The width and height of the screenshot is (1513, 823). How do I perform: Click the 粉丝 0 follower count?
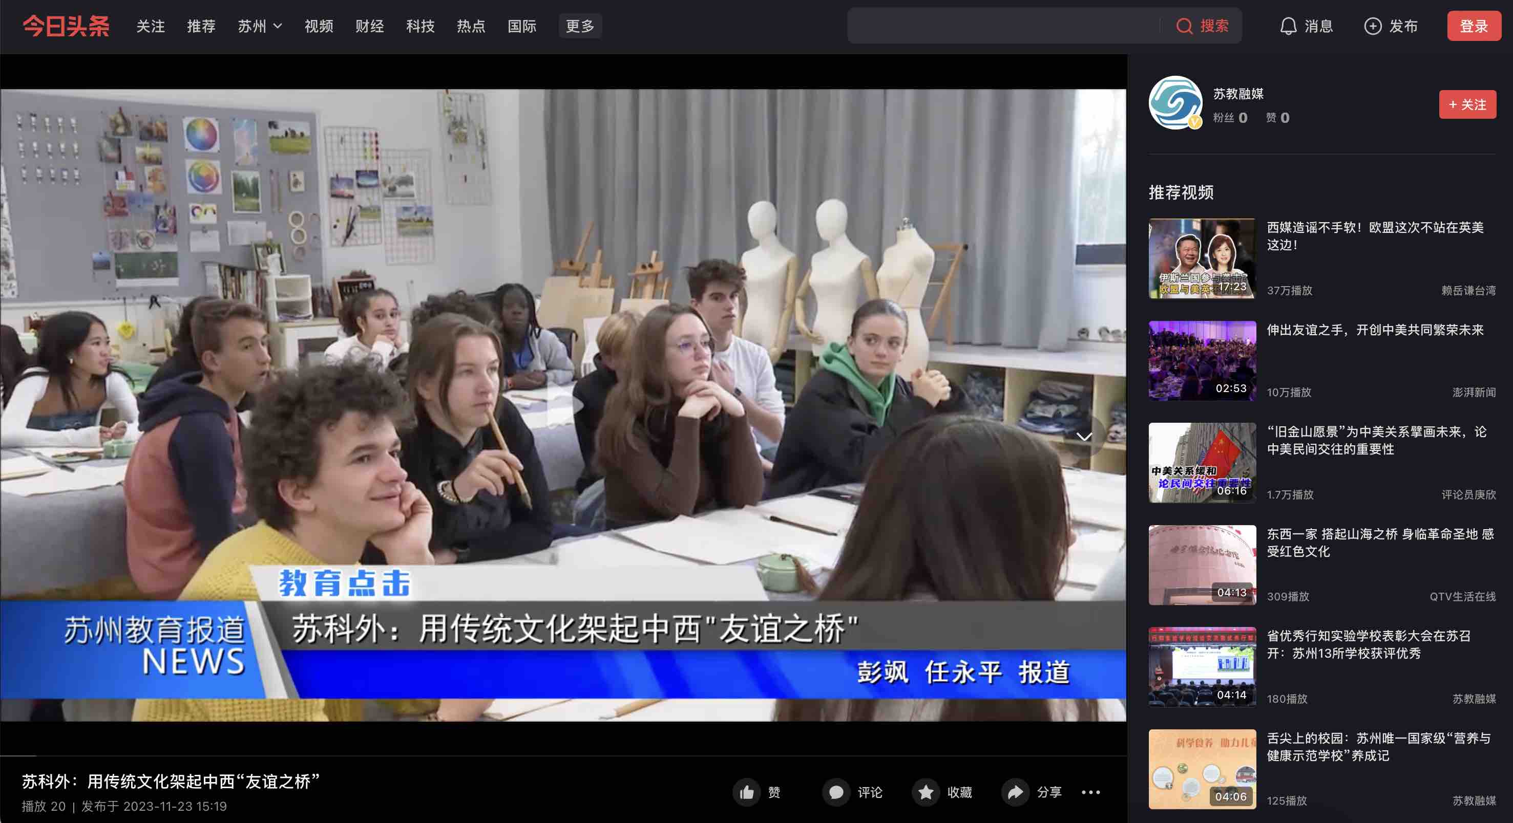tap(1230, 118)
